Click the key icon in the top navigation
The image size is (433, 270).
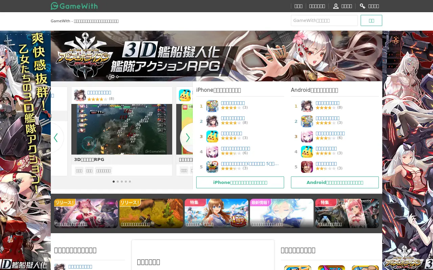coord(363,6)
